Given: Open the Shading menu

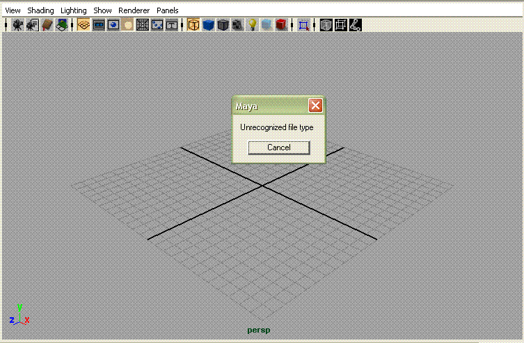Looking at the screenshot, I should coord(40,10).
